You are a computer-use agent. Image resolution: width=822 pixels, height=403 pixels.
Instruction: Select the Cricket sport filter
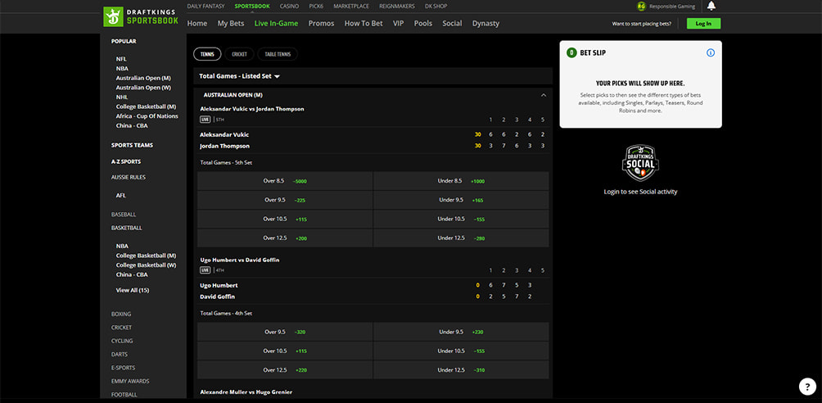240,54
